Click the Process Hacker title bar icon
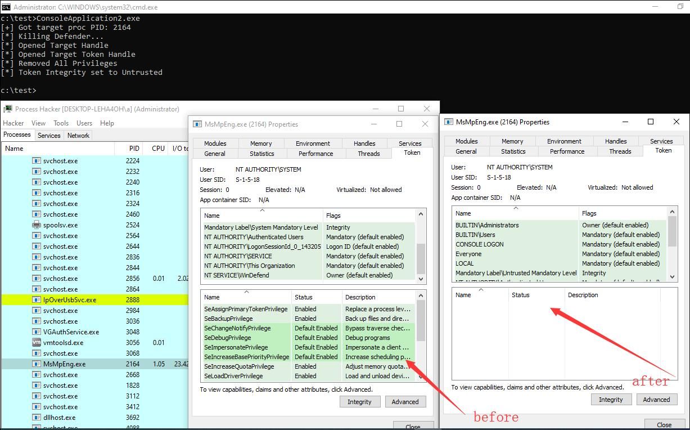The height and width of the screenshot is (430, 690). tap(8, 109)
